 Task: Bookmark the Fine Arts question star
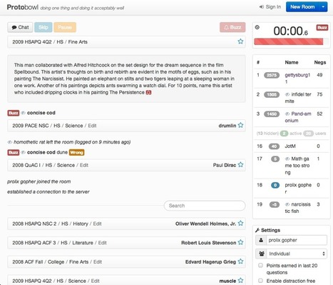tap(240, 41)
